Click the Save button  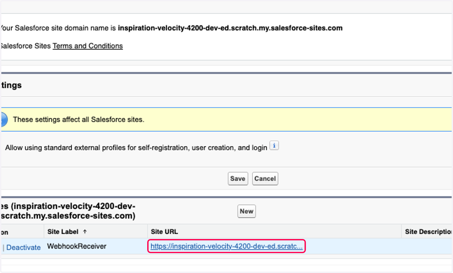tap(238, 179)
